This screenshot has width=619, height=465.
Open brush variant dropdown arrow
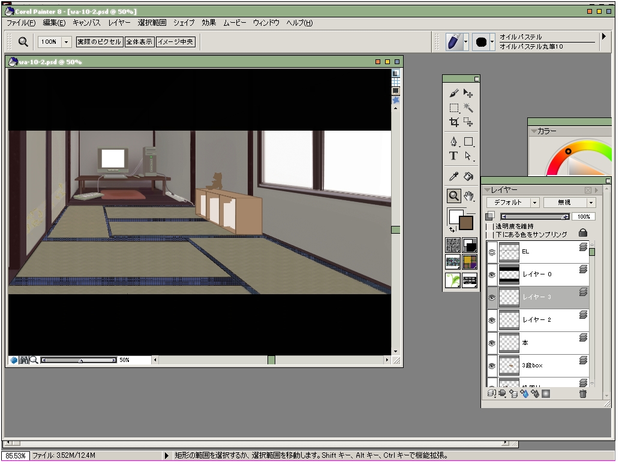pyautogui.click(x=492, y=42)
